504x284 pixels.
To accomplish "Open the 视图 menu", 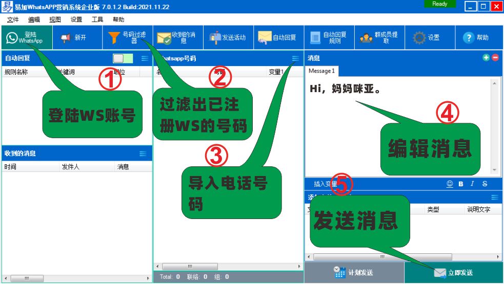I will pyautogui.click(x=55, y=19).
